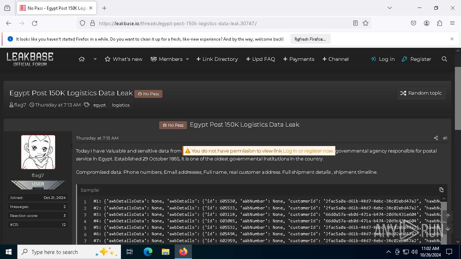Image resolution: width=461 pixels, height=259 pixels.
Task: Open post timestamp Thursday at 7:13 AM in post body
Action: coord(97,138)
